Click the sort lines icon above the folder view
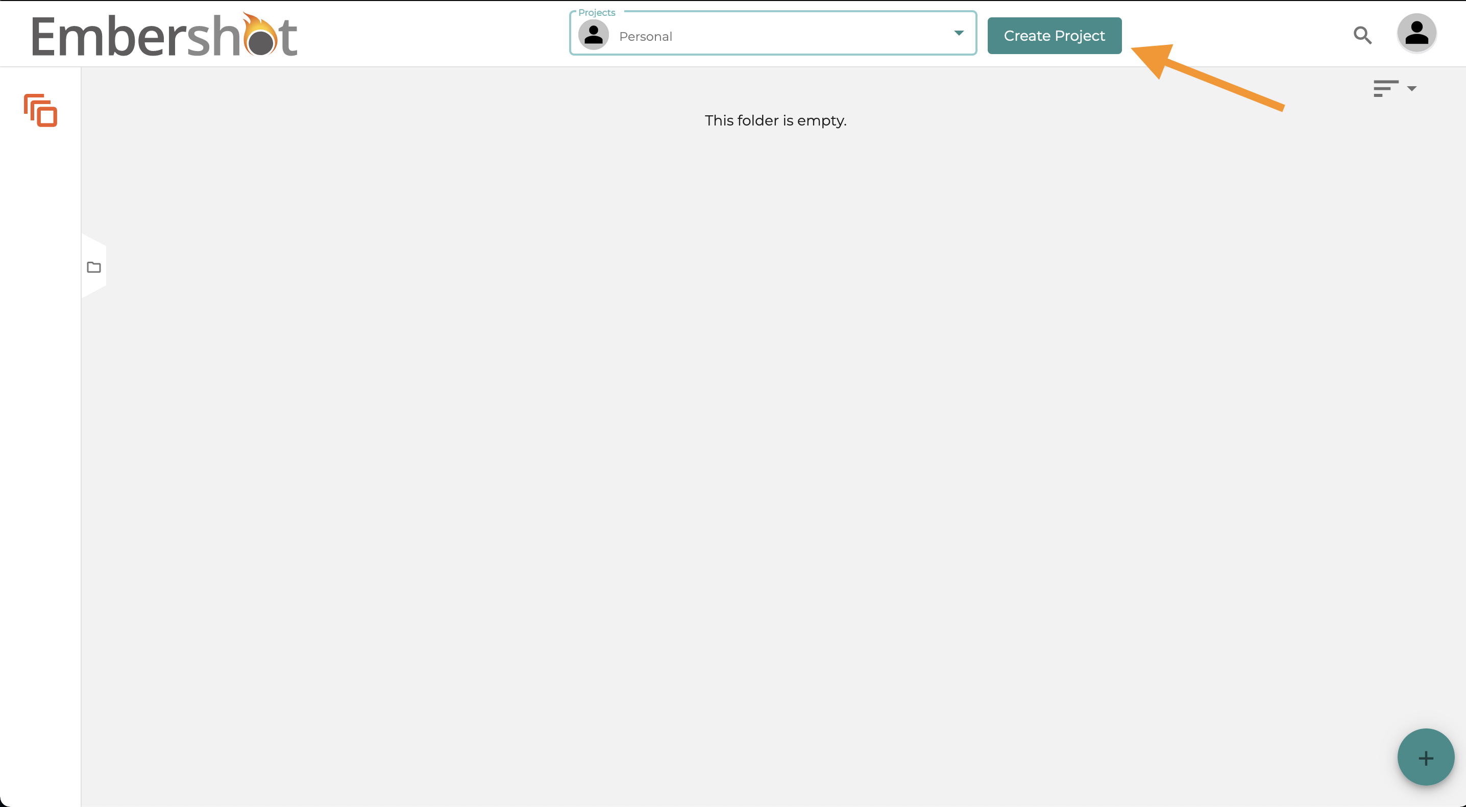1466x807 pixels. pyautogui.click(x=1385, y=88)
